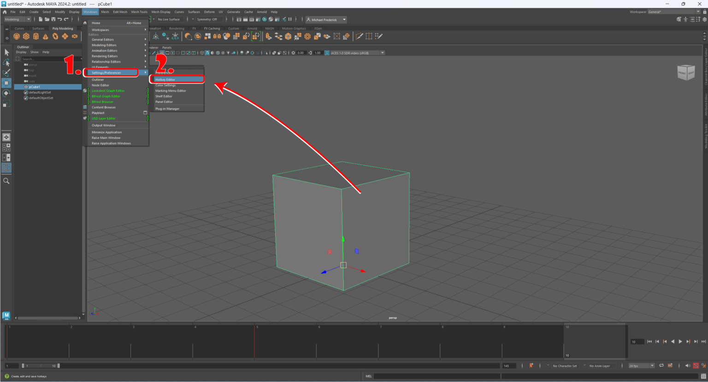Viewport: 708px width, 382px height.
Task: Select Content Browser in Windows menu
Action: coord(118,107)
